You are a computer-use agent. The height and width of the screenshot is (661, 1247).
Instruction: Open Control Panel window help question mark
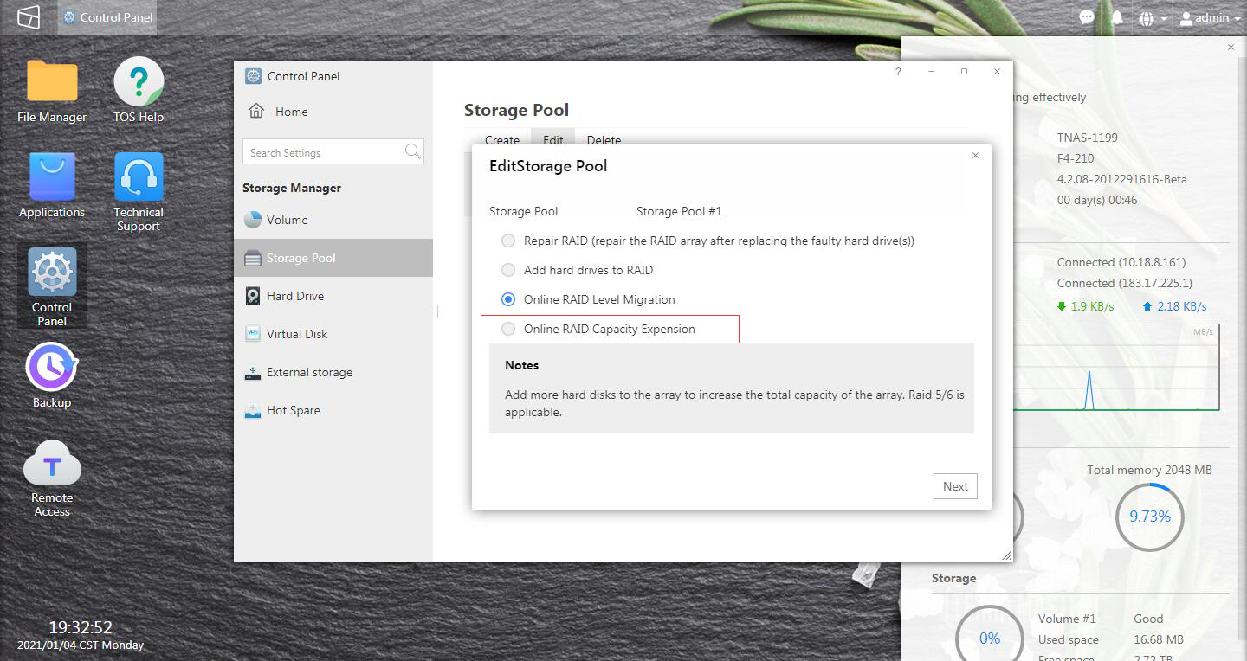[x=898, y=72]
